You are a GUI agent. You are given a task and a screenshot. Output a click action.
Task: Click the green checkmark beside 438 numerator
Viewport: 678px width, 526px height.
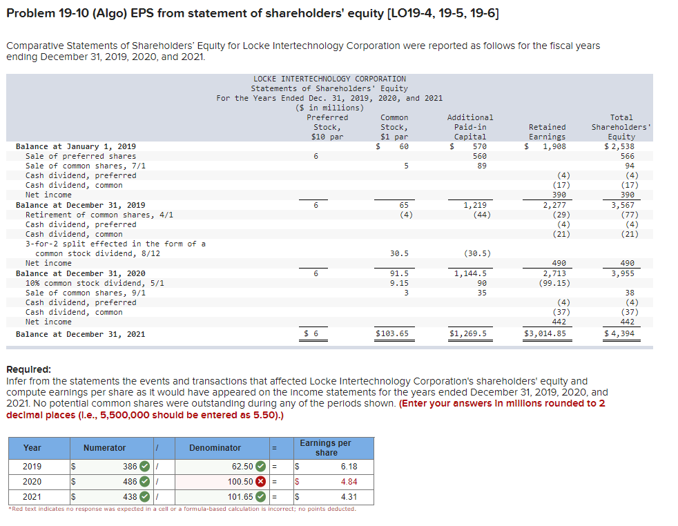click(145, 495)
